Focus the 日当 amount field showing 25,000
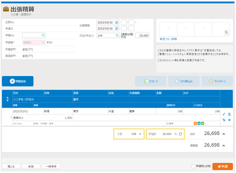Viewport: 236px width, 173px height. (142, 36)
